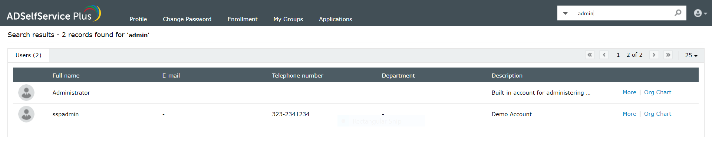
Task: Select the My Groups tab
Action: point(288,19)
